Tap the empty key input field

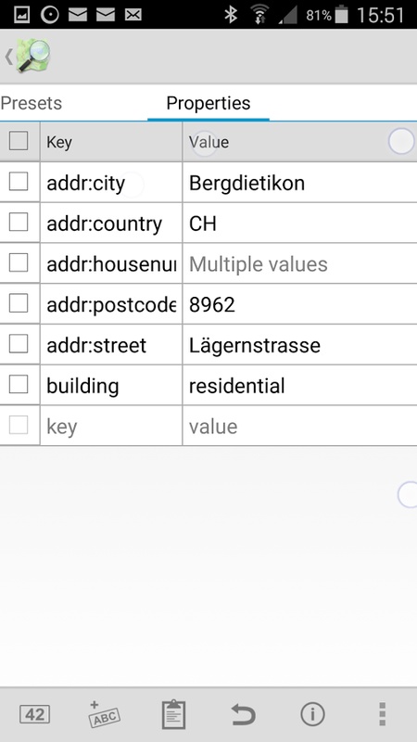pyautogui.click(x=111, y=427)
